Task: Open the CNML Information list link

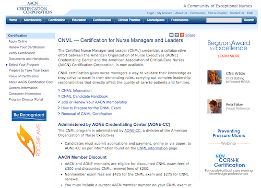Action: coord(76,90)
